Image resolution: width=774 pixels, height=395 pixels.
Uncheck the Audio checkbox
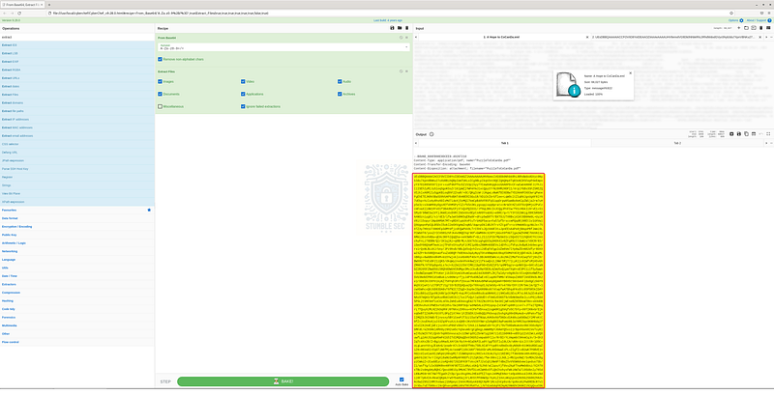[340, 81]
